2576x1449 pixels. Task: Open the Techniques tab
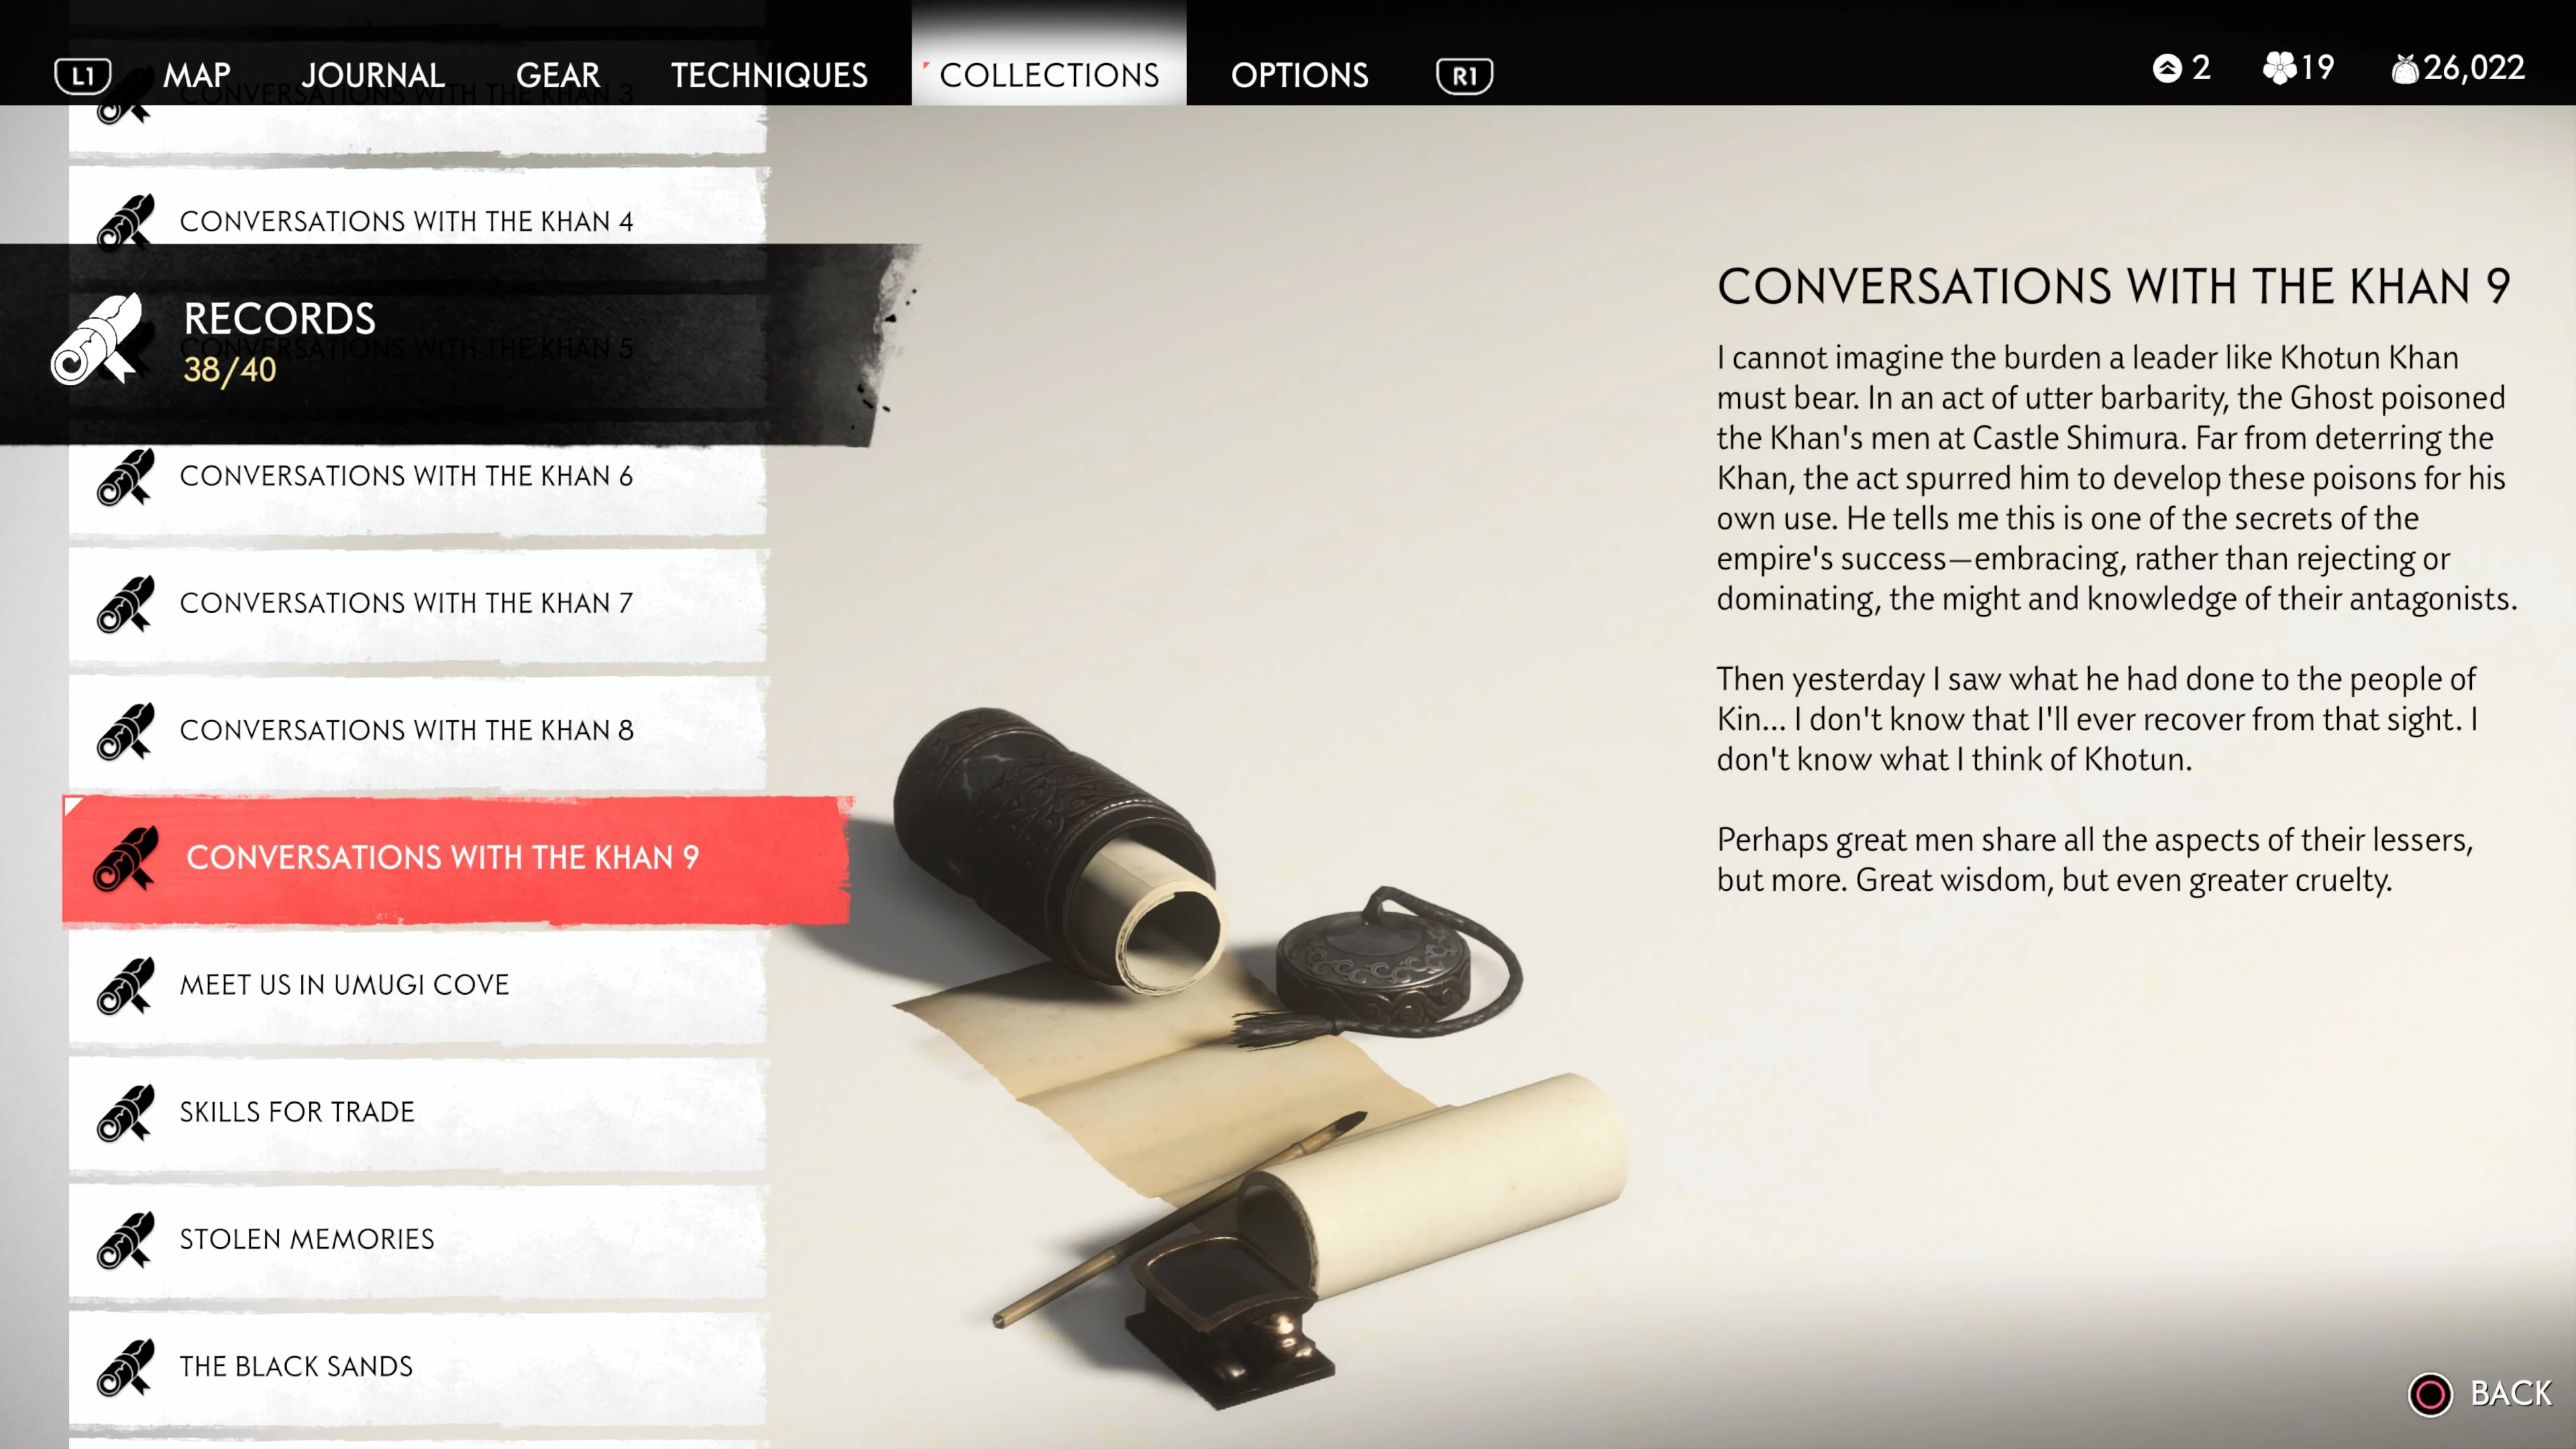coord(769,76)
